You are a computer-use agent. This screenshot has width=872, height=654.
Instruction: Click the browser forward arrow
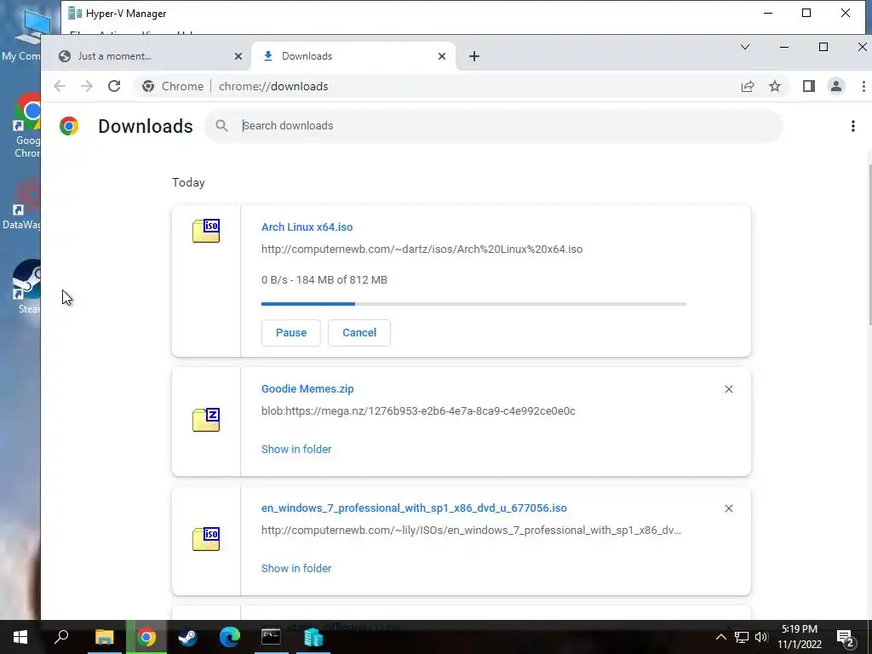pyautogui.click(x=87, y=86)
